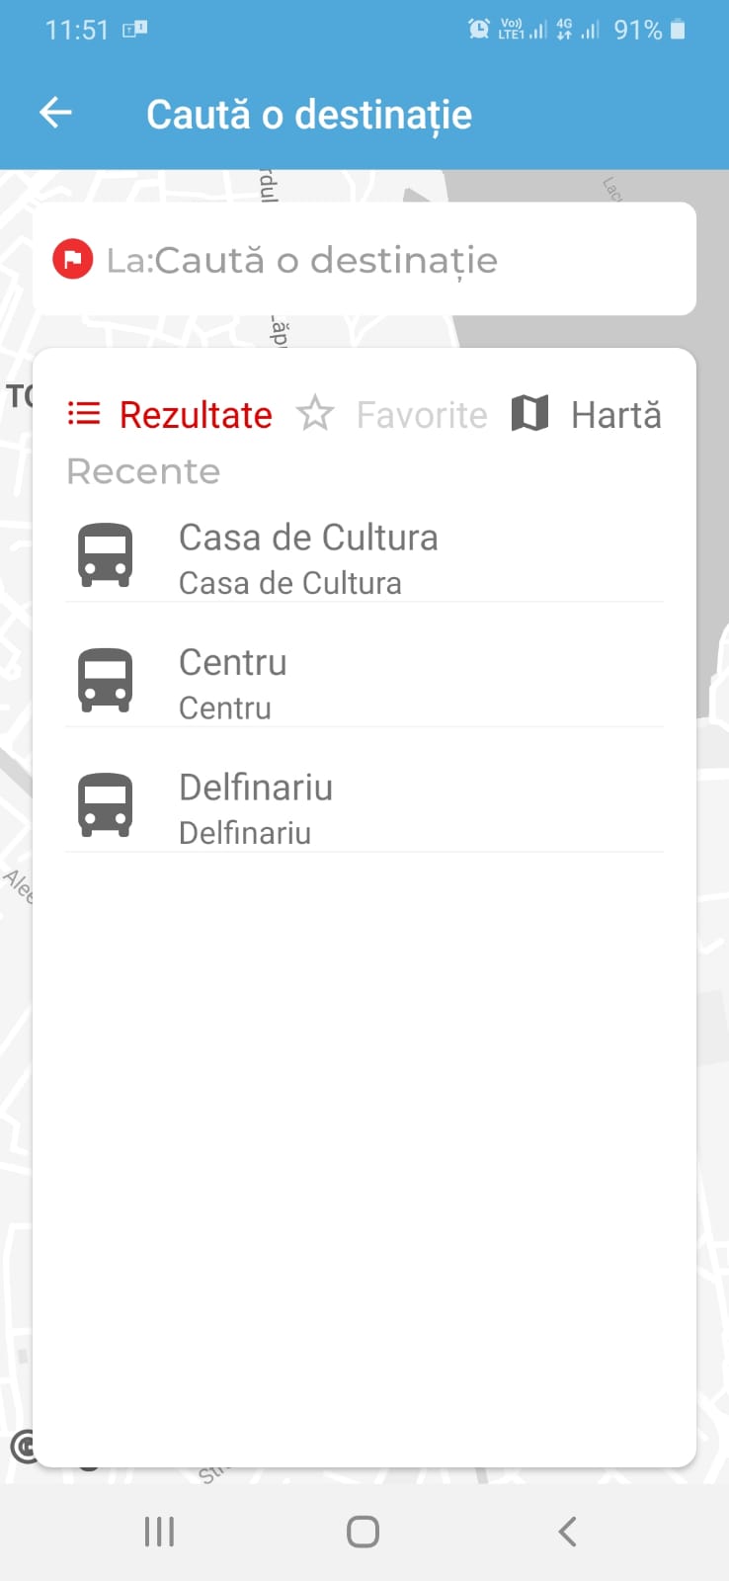Tap the Favorite star icon

(315, 413)
